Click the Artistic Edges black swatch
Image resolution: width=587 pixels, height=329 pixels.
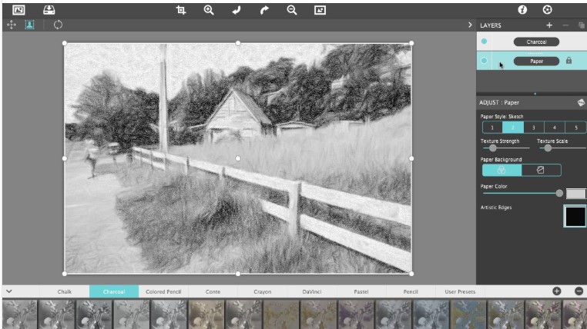(575, 216)
